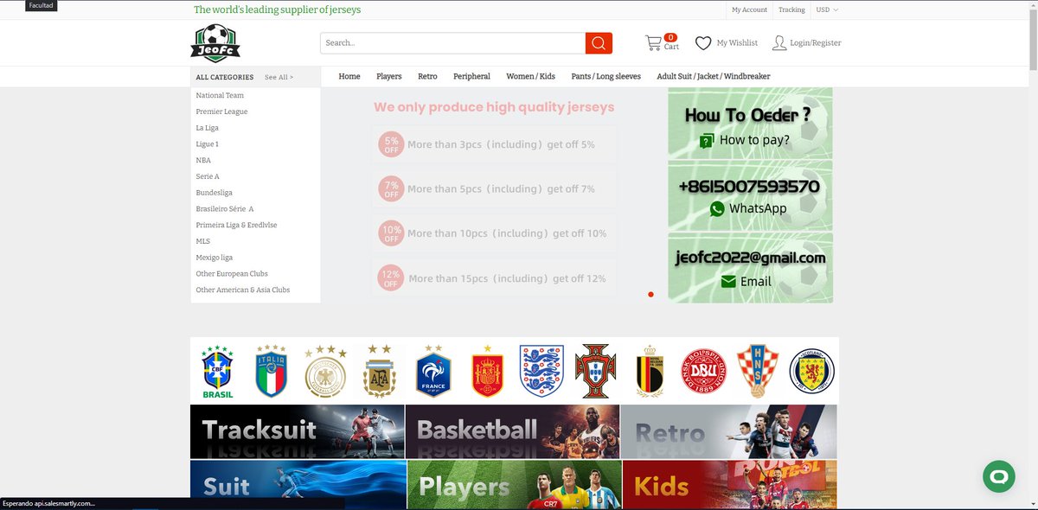1038x510 pixels.
Task: Select the Belgium team crest
Action: point(650,372)
